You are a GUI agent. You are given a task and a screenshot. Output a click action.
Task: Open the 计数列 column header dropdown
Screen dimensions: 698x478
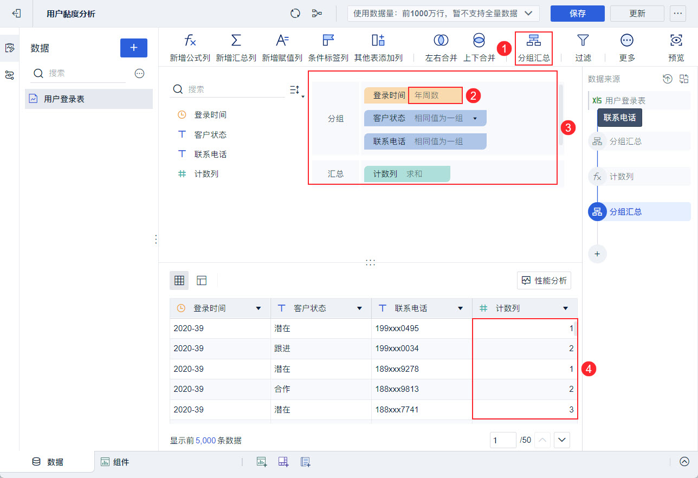[x=565, y=308]
